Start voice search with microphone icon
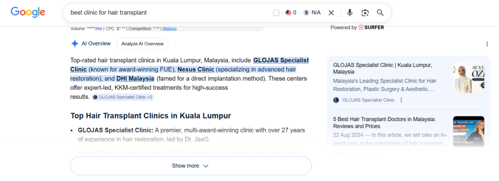This screenshot has height=181, width=499. tap(350, 13)
